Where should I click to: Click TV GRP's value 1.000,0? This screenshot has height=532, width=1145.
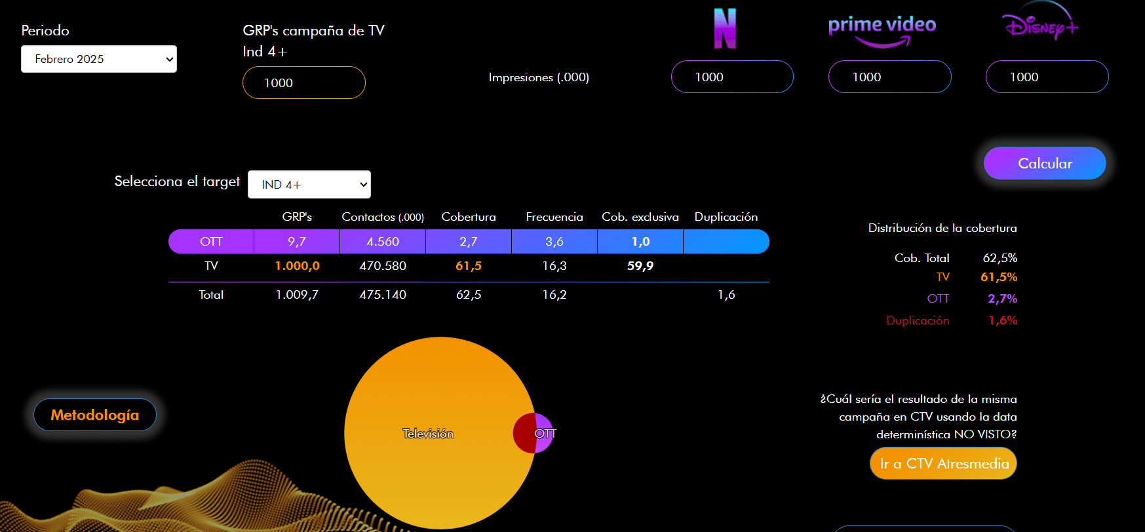297,265
